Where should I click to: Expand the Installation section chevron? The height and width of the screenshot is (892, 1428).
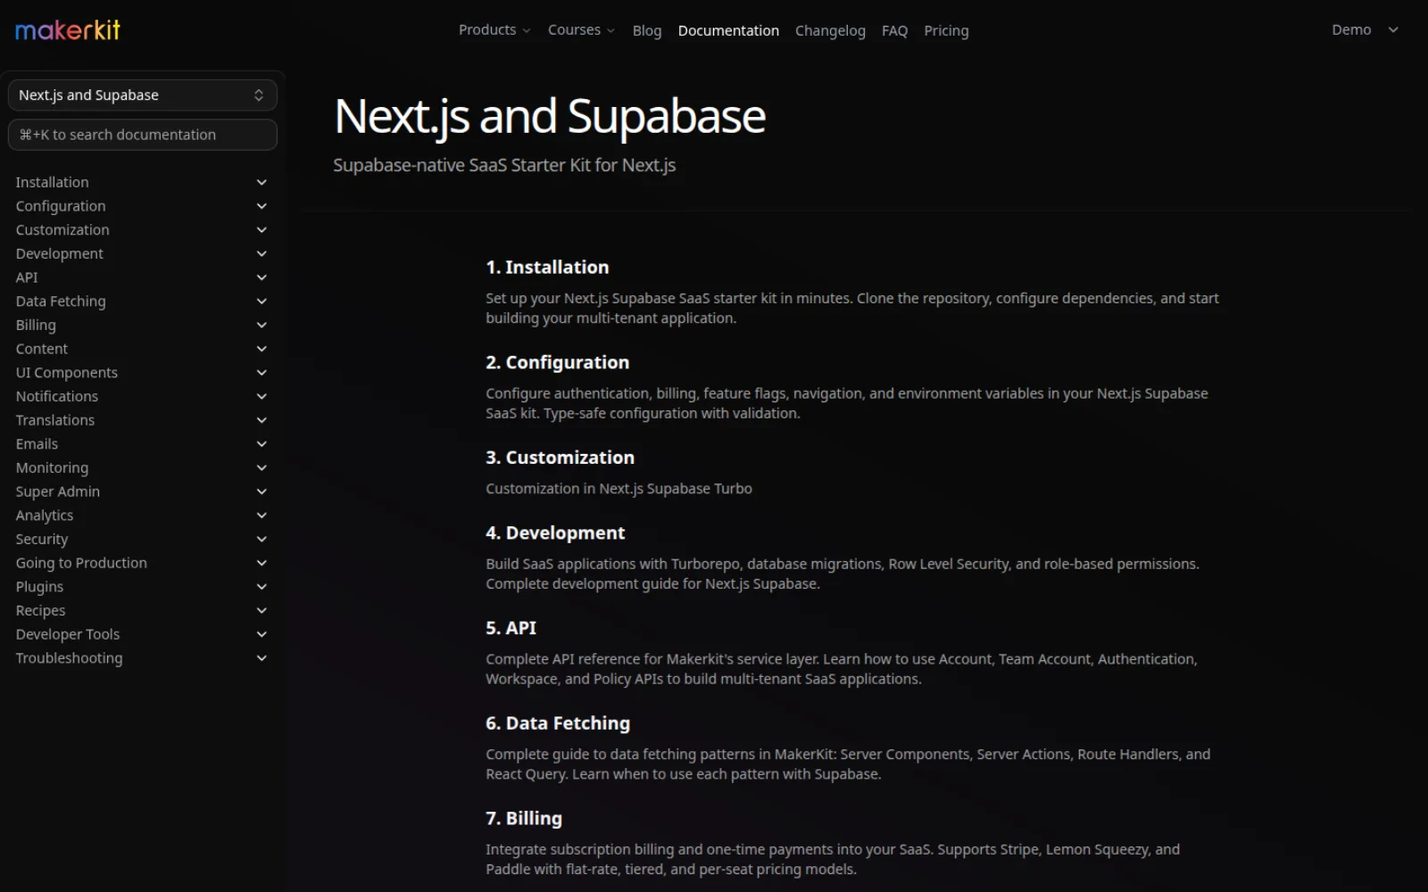(262, 182)
